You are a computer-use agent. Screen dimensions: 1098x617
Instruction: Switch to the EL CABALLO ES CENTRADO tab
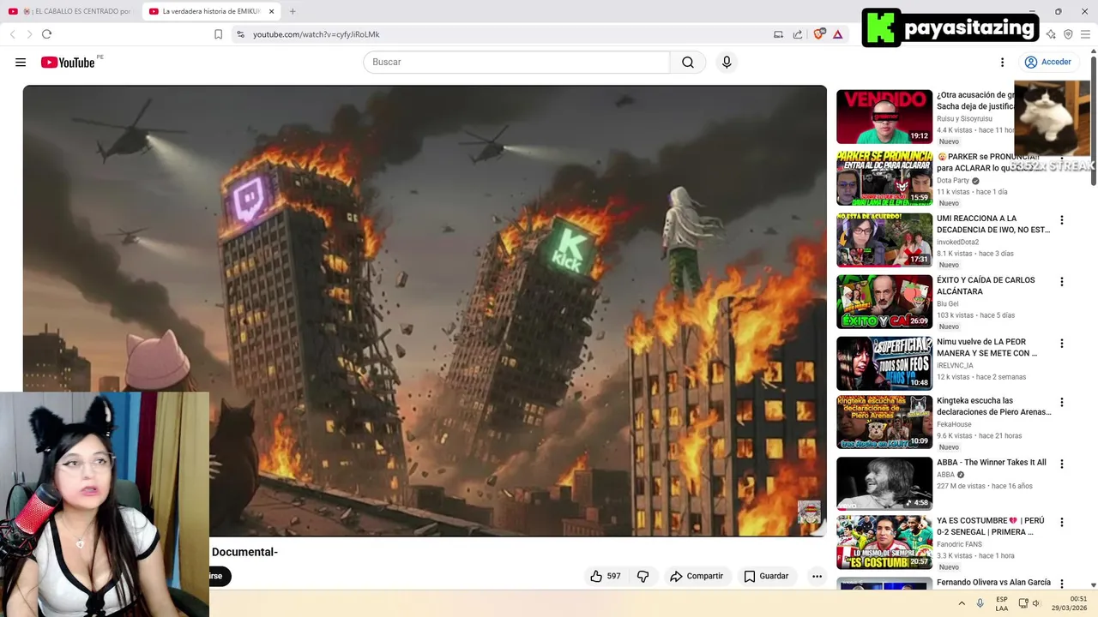[70, 11]
